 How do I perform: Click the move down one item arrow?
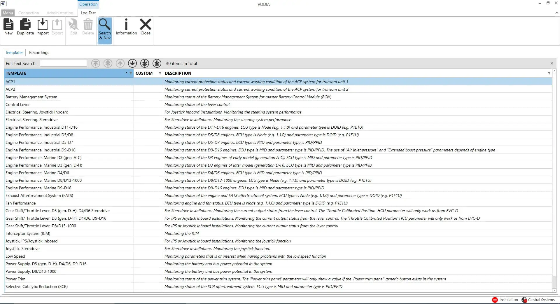[x=132, y=63]
